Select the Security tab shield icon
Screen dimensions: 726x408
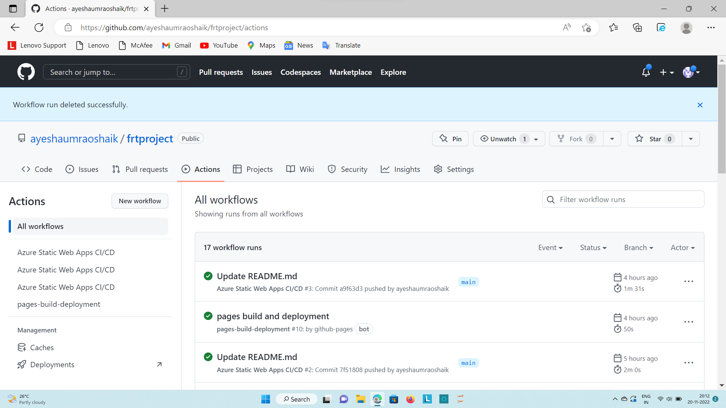point(332,169)
